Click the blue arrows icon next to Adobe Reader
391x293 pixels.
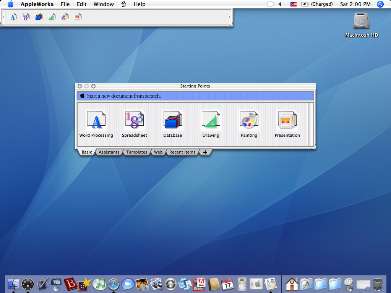point(185,284)
